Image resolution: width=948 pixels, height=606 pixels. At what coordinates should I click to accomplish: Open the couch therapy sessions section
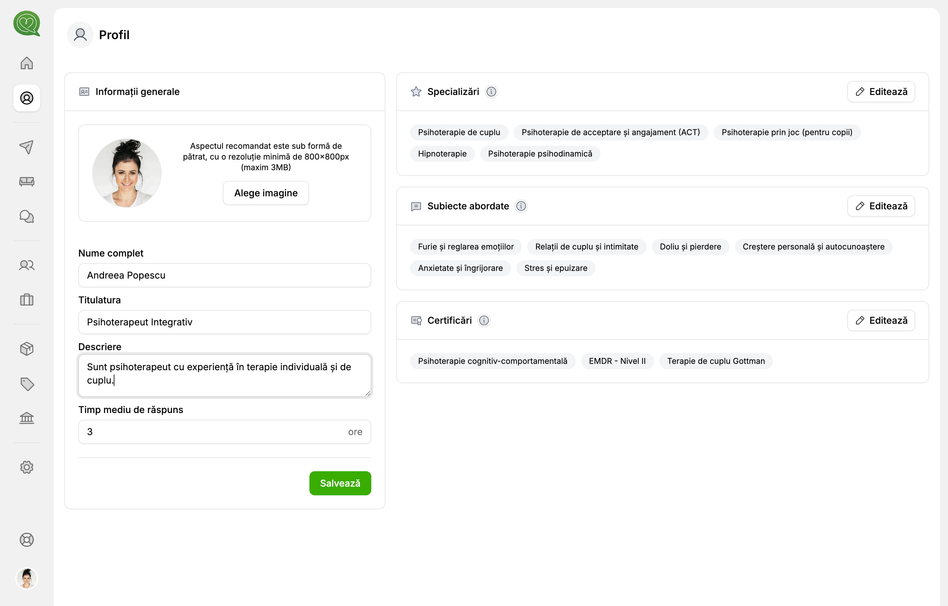[x=27, y=181]
